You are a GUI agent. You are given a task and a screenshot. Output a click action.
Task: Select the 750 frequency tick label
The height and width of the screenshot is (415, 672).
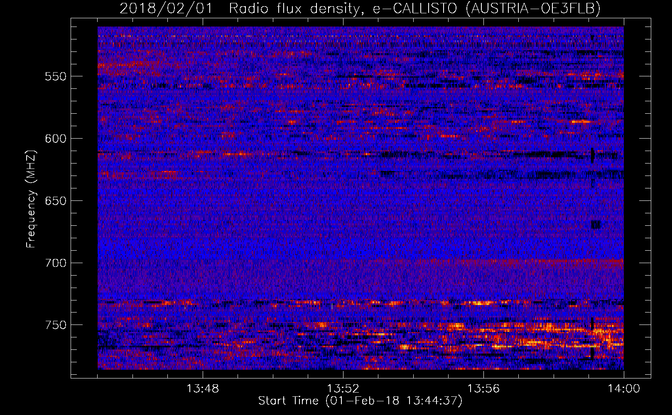click(56, 325)
